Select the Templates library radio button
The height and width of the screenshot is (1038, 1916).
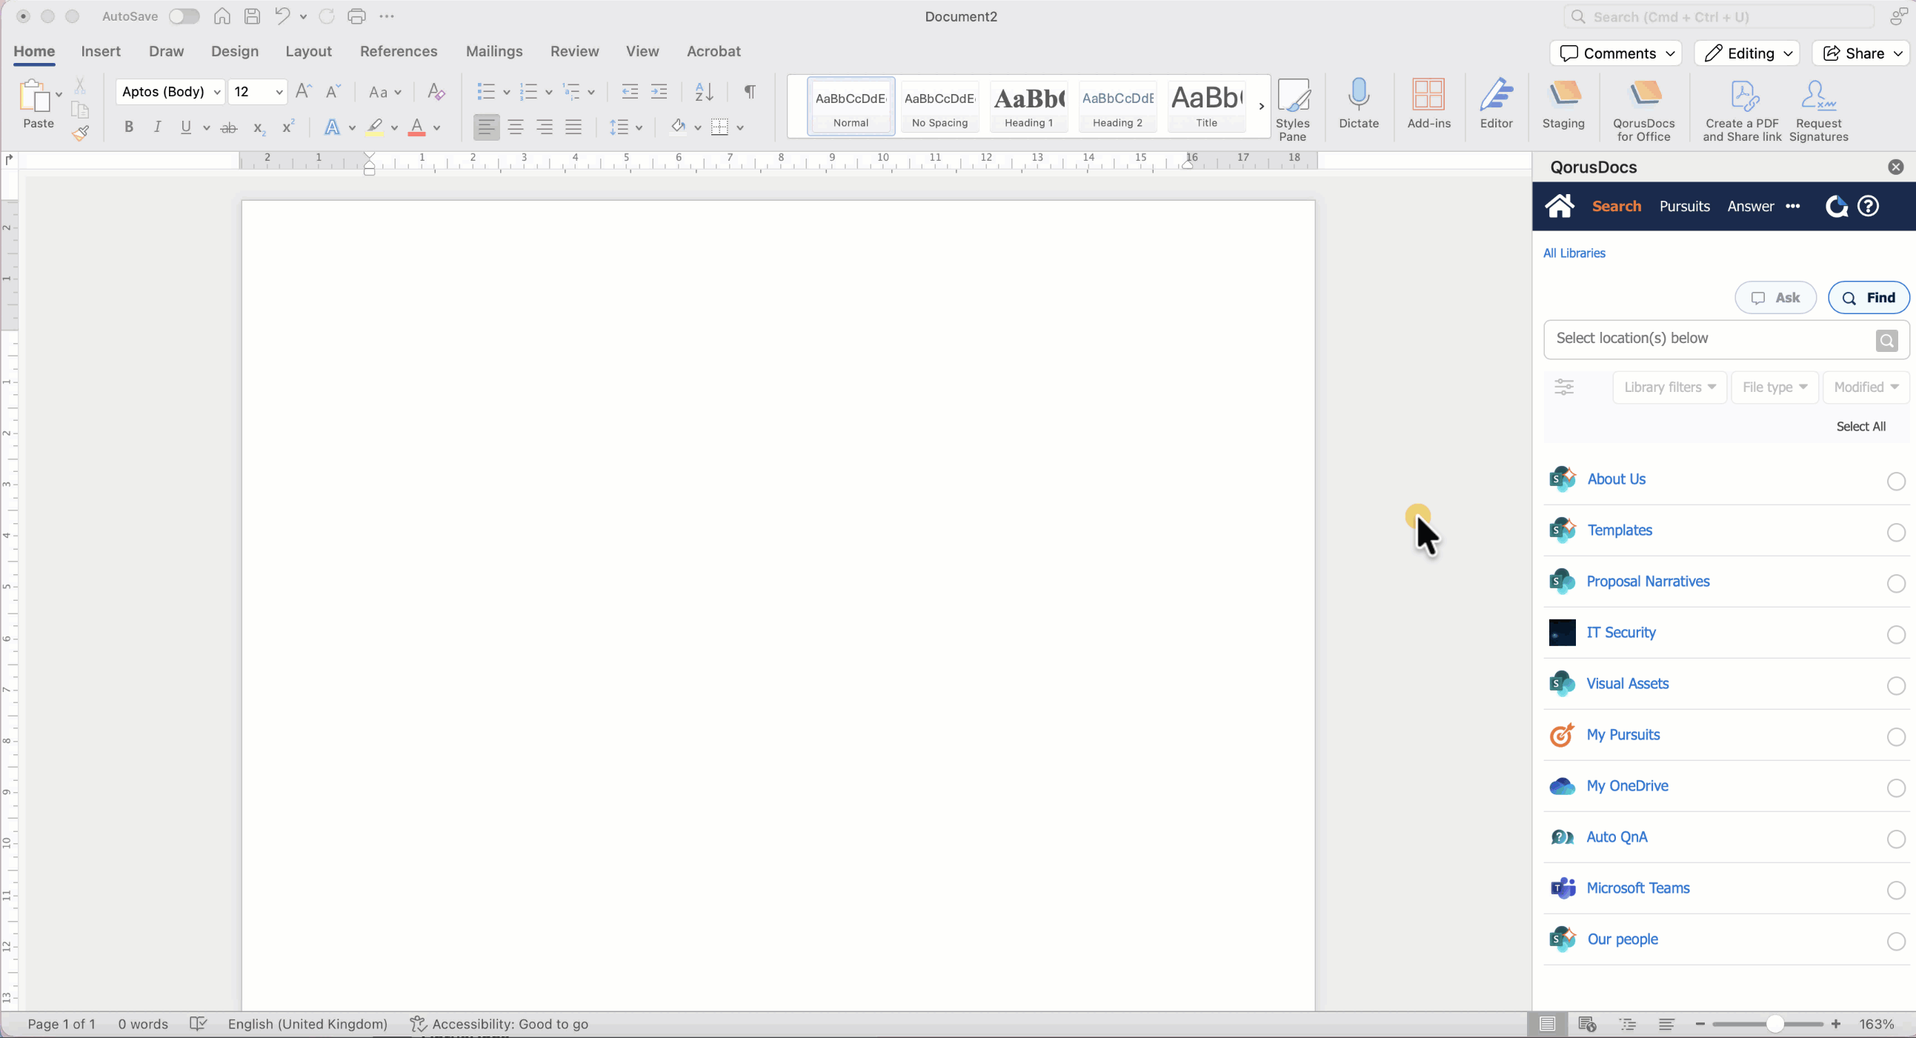[x=1896, y=533]
